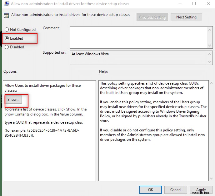
Task: Click the Previous Setting button
Action: [152, 17]
